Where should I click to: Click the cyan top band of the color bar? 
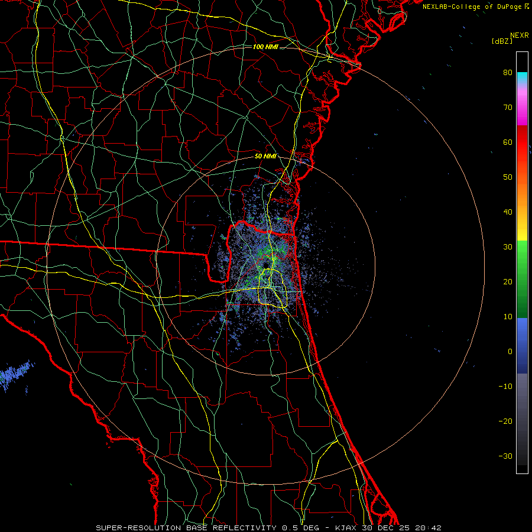coord(522,77)
